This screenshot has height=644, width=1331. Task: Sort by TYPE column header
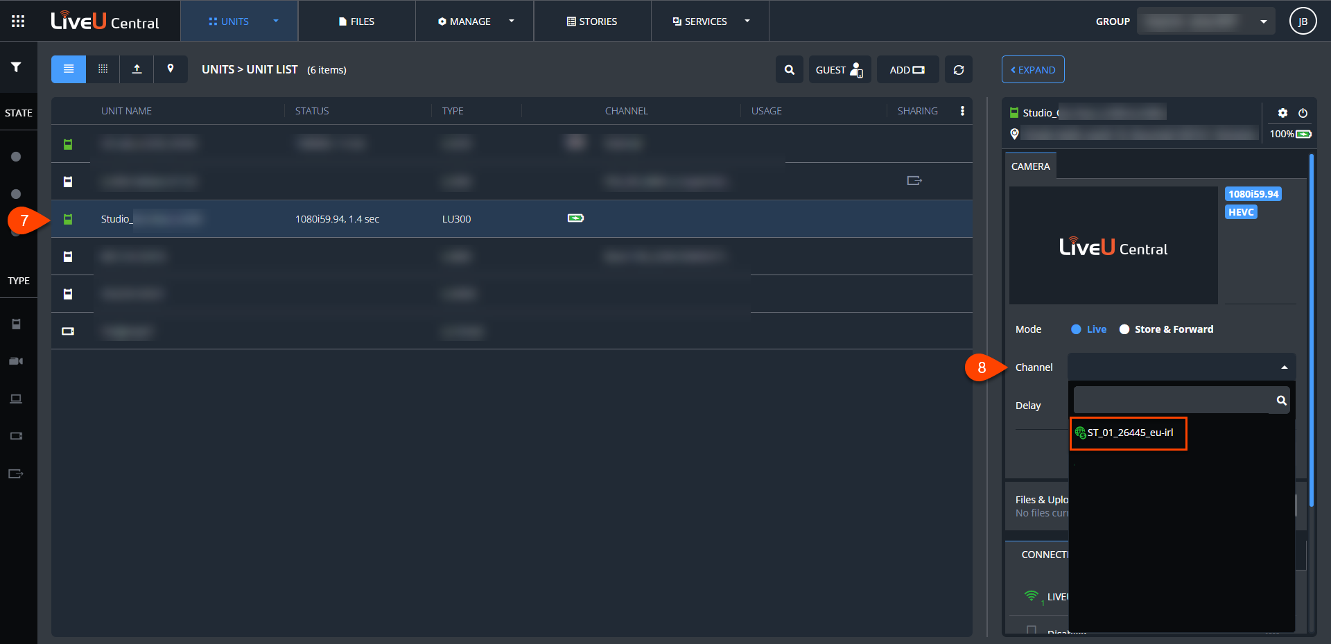point(453,111)
